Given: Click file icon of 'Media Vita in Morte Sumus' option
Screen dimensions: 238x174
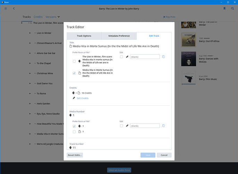Looking at the screenshot, I should pyautogui.click(x=80, y=73).
